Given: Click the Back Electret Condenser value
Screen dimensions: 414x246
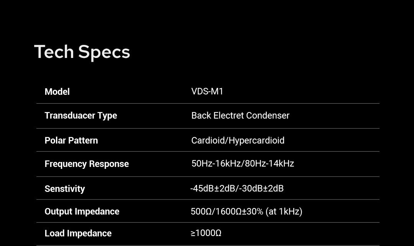Looking at the screenshot, I should pos(240,116).
